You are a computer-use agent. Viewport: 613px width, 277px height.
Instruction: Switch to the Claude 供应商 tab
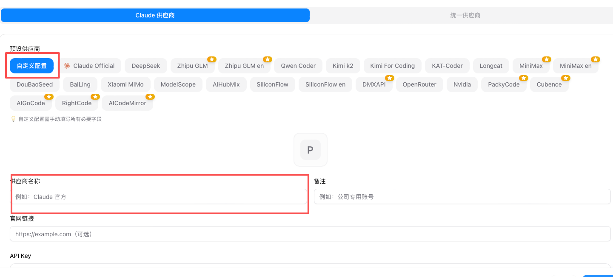point(155,15)
